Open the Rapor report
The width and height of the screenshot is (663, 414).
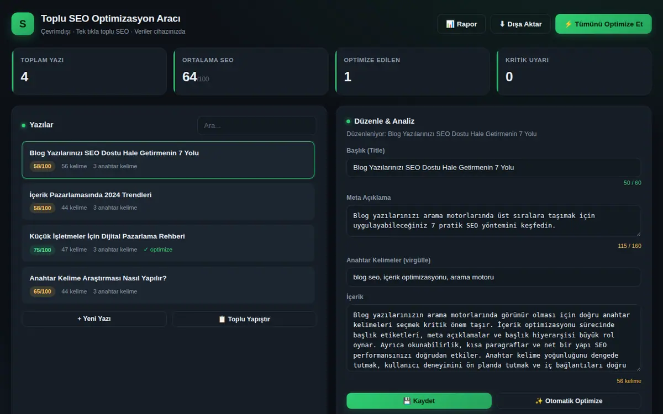461,24
